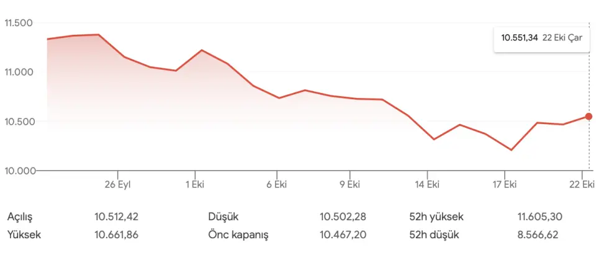Image resolution: width=596 pixels, height=278 pixels.
Task: Click the Önc kapanış label
Action: tap(238, 235)
